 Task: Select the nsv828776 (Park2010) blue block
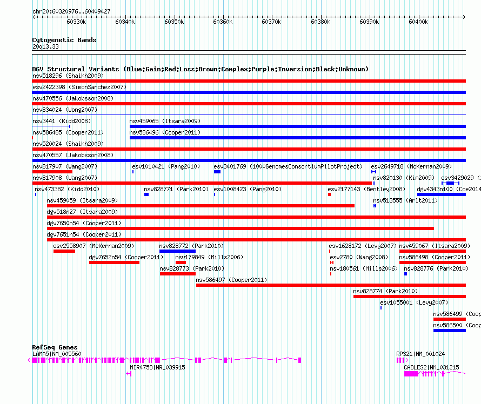tap(405, 274)
